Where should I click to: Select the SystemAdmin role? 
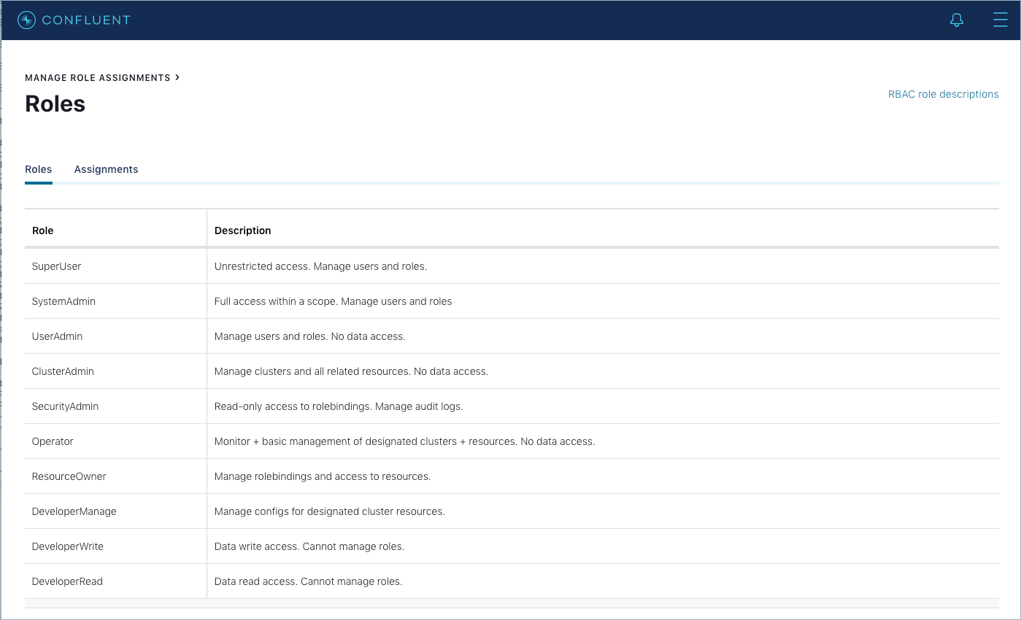click(x=63, y=301)
